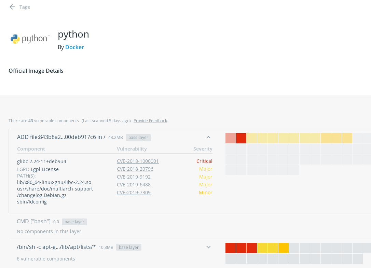Open the Docker publisher link
The width and height of the screenshot is (371, 268).
74,47
